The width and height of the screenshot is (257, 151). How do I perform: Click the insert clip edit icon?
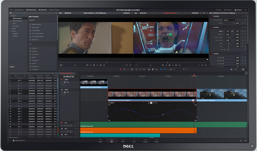click(x=137, y=69)
